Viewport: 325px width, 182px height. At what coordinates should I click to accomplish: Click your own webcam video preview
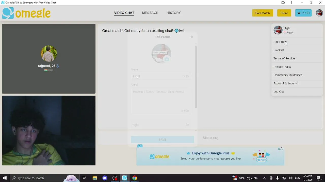49,130
